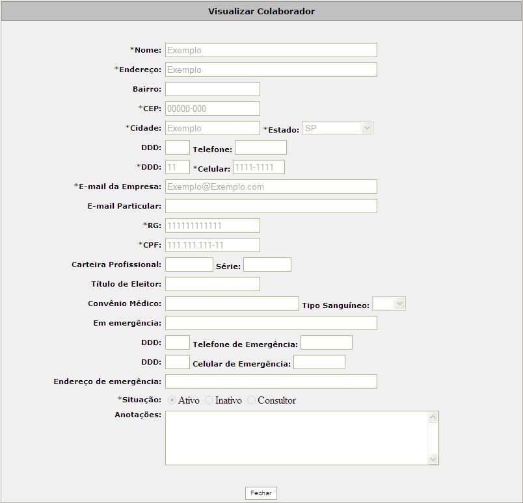Select the Ativo radio button
Viewport: 523px width, 503px height.
click(172, 400)
